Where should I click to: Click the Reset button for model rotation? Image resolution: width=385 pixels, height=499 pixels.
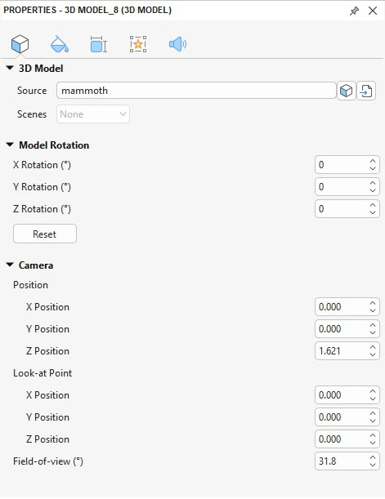(x=45, y=234)
